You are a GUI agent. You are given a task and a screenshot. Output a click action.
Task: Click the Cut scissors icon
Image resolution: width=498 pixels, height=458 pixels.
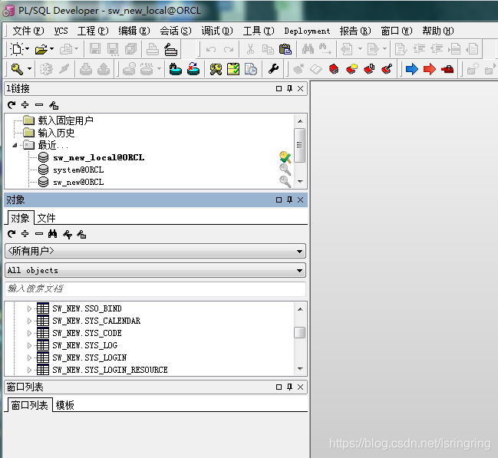click(251, 49)
